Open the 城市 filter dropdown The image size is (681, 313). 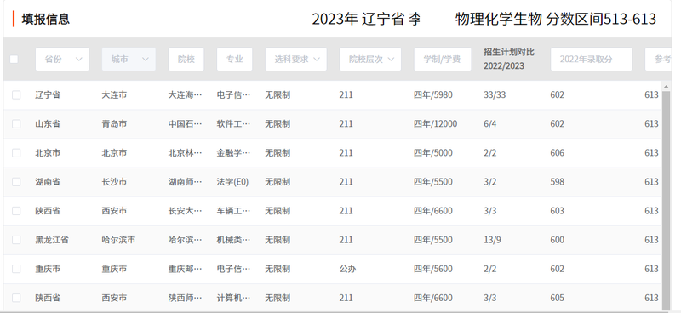[x=129, y=59]
